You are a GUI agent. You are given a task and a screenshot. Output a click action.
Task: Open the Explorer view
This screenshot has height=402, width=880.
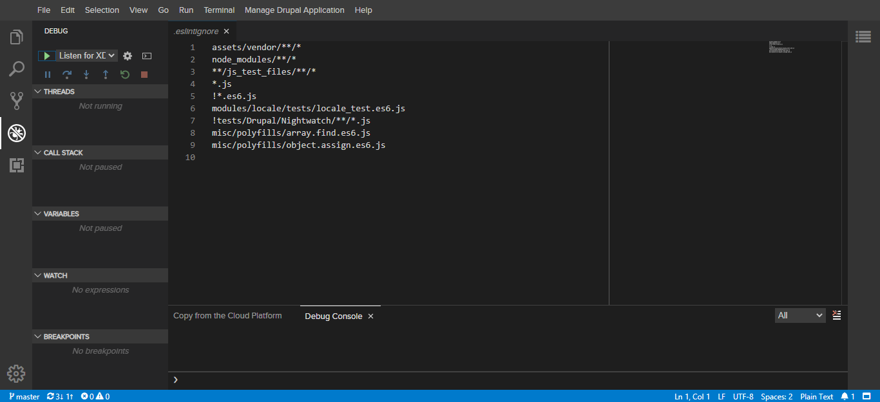(x=15, y=37)
